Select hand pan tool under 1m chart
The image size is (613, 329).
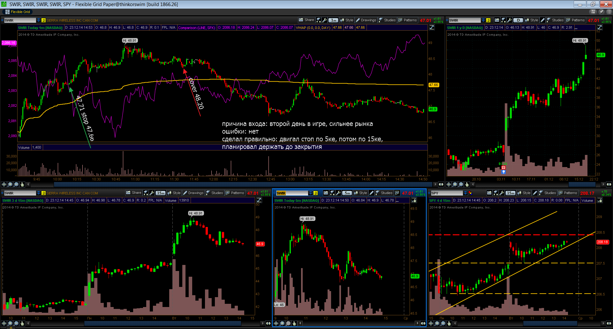[22, 184]
